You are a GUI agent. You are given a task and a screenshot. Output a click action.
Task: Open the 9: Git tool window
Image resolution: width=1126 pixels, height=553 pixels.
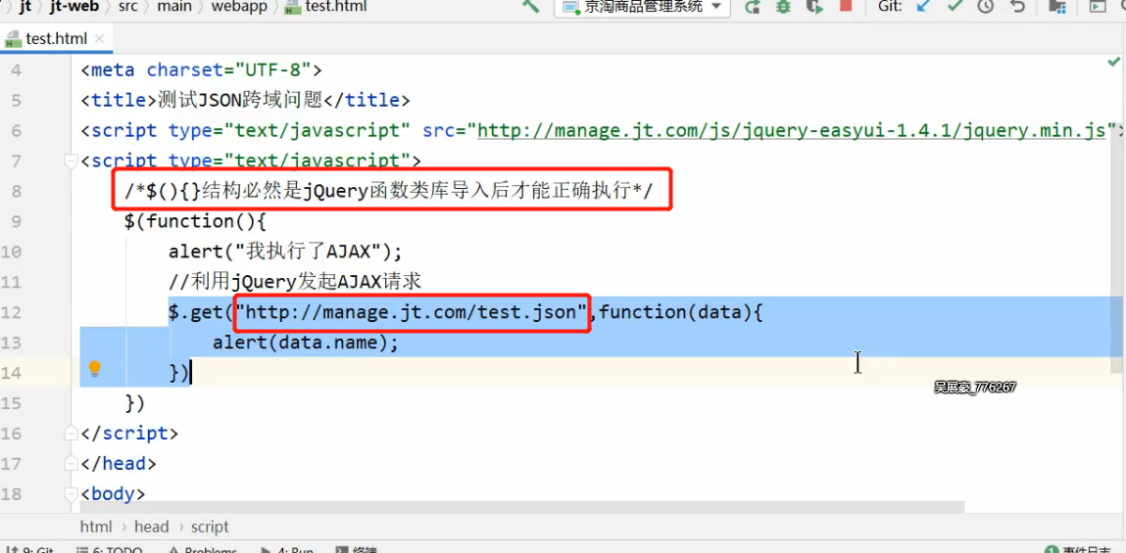click(x=29, y=549)
